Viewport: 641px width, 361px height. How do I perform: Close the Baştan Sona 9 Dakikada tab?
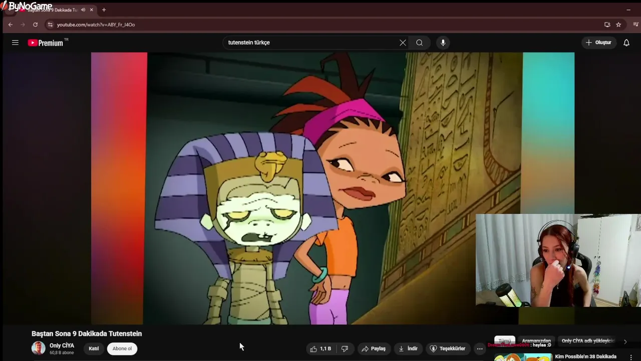tap(91, 10)
